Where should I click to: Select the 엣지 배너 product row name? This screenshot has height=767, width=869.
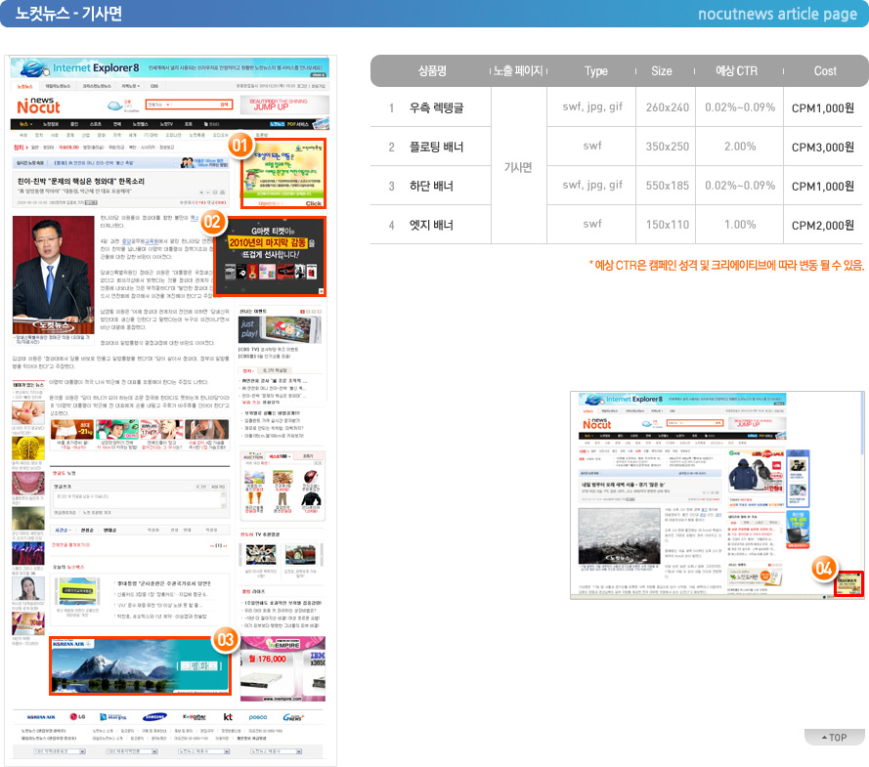click(x=431, y=225)
